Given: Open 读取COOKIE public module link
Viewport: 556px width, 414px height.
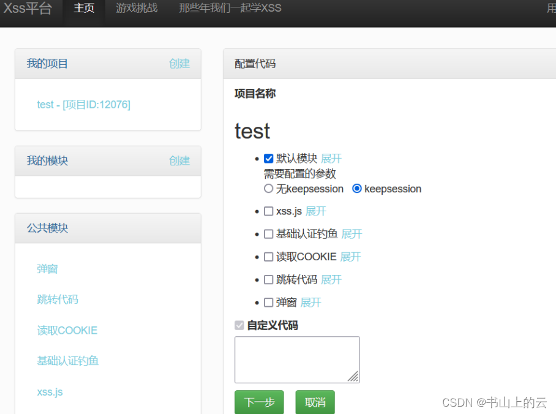Looking at the screenshot, I should pos(67,330).
